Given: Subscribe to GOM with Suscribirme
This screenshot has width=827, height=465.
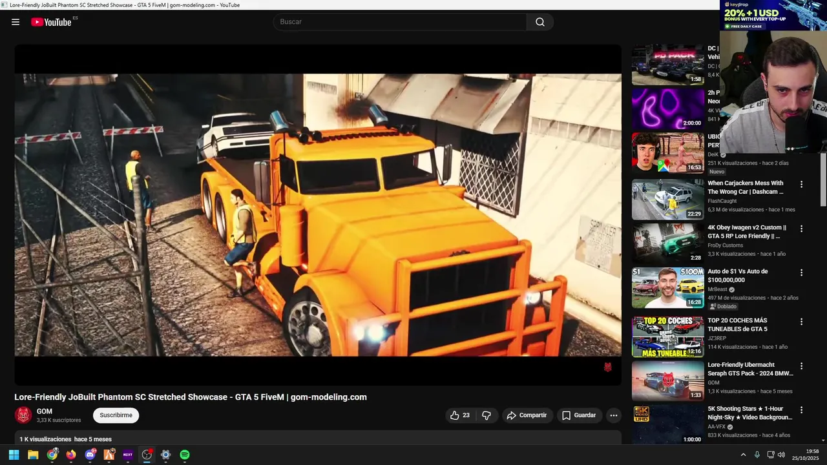Looking at the screenshot, I should tap(116, 415).
